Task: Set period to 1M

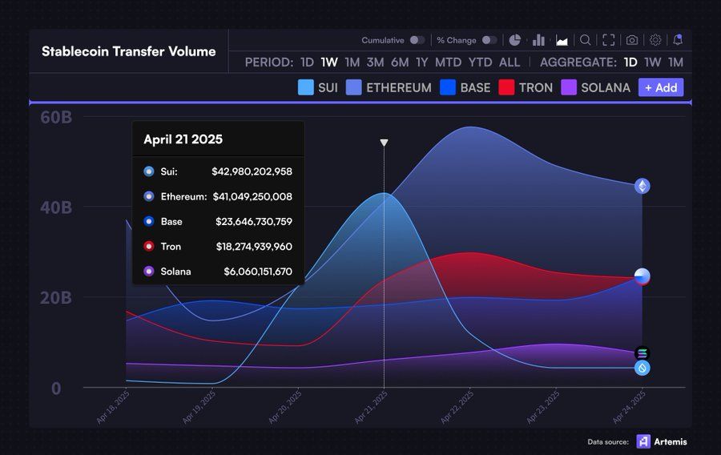Action: 352,62
